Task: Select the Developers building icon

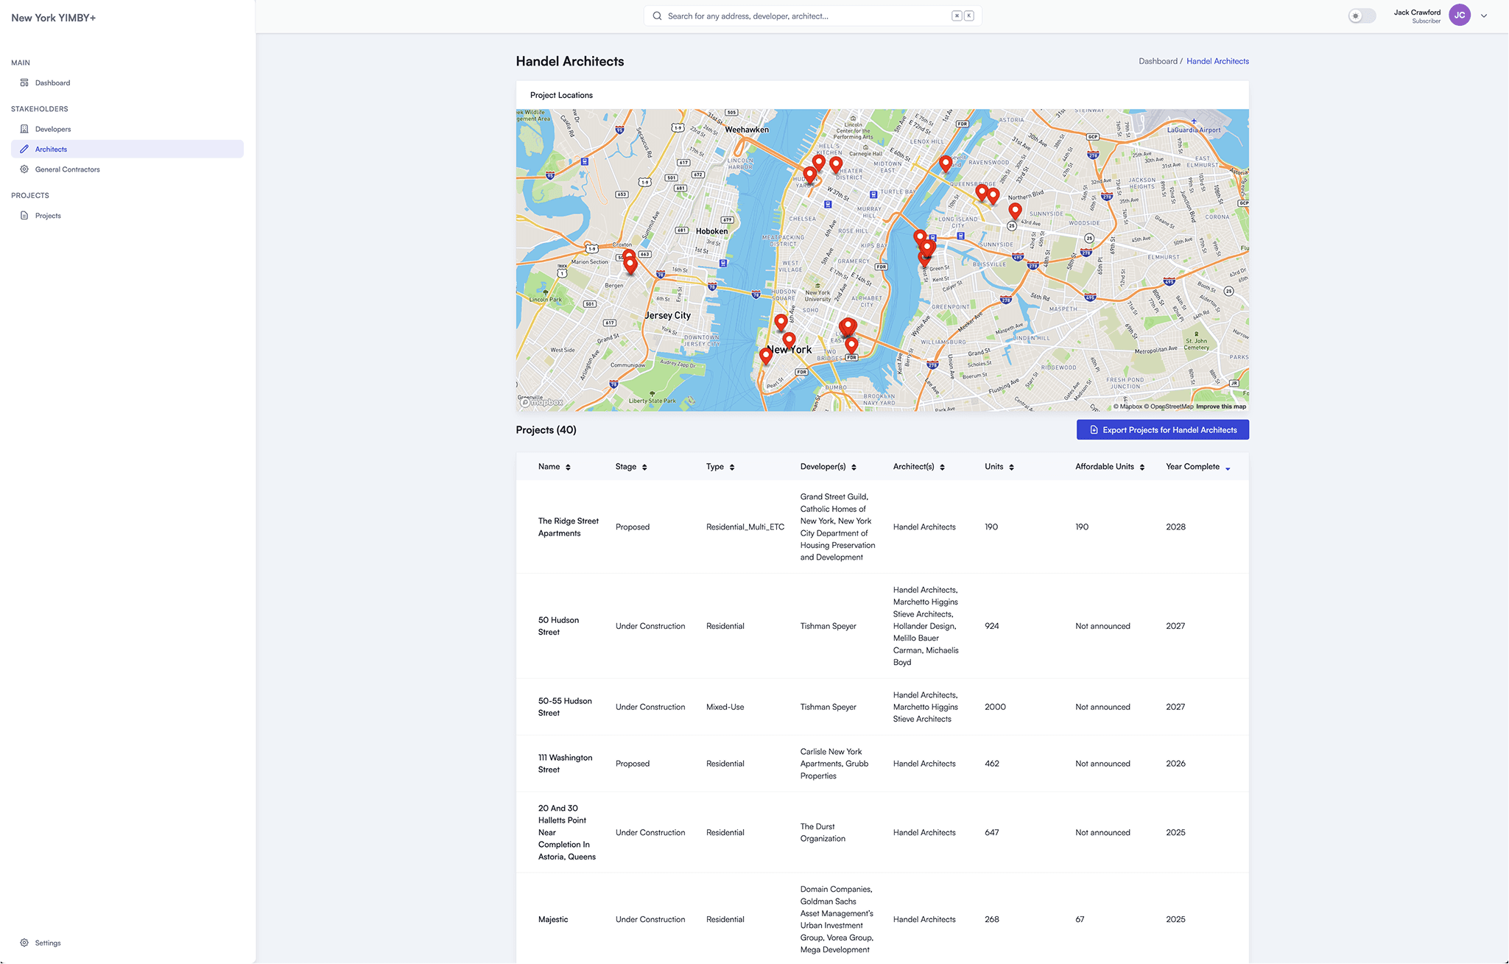Action: tap(24, 129)
